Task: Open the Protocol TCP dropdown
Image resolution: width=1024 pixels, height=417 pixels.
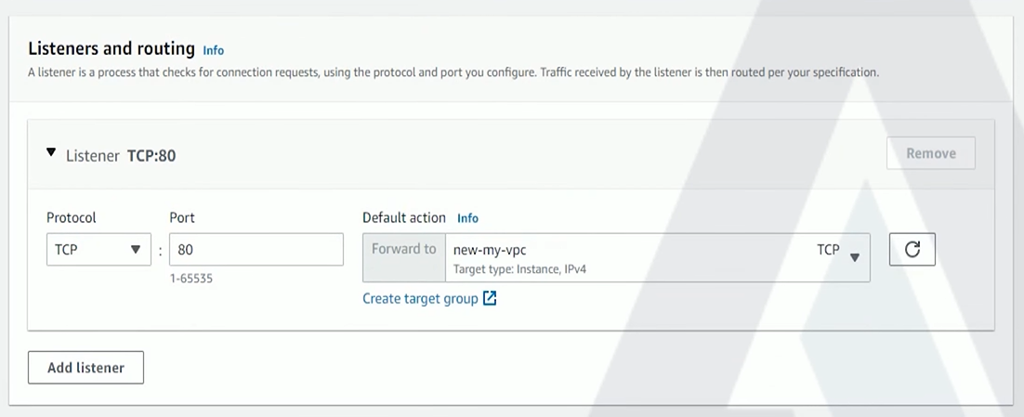Action: point(98,249)
